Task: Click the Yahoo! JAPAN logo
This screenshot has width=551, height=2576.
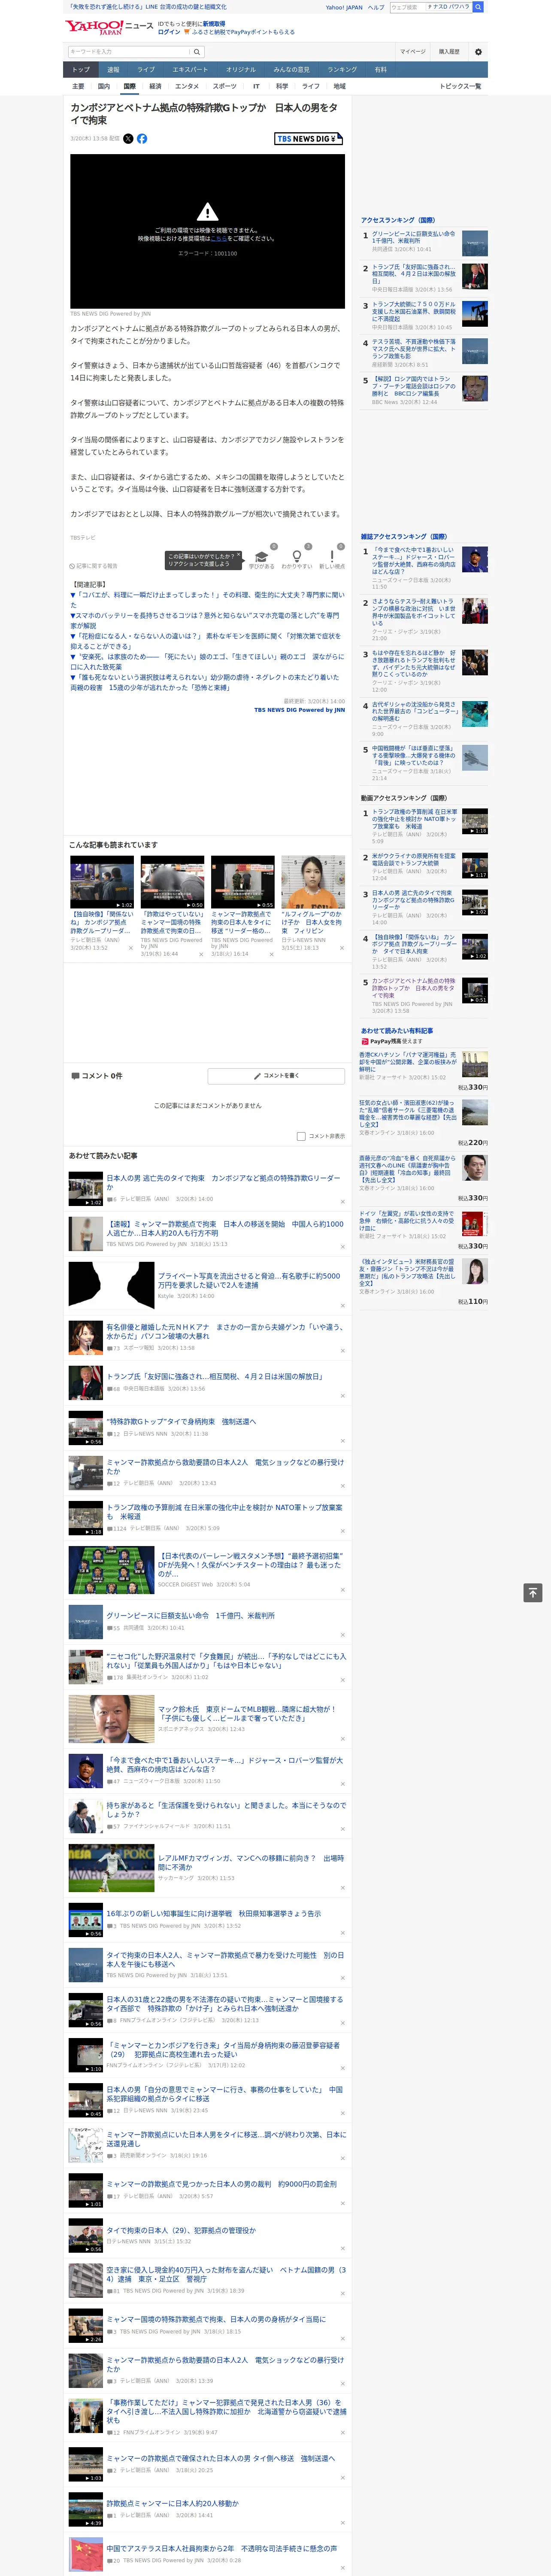Action: [x=94, y=27]
